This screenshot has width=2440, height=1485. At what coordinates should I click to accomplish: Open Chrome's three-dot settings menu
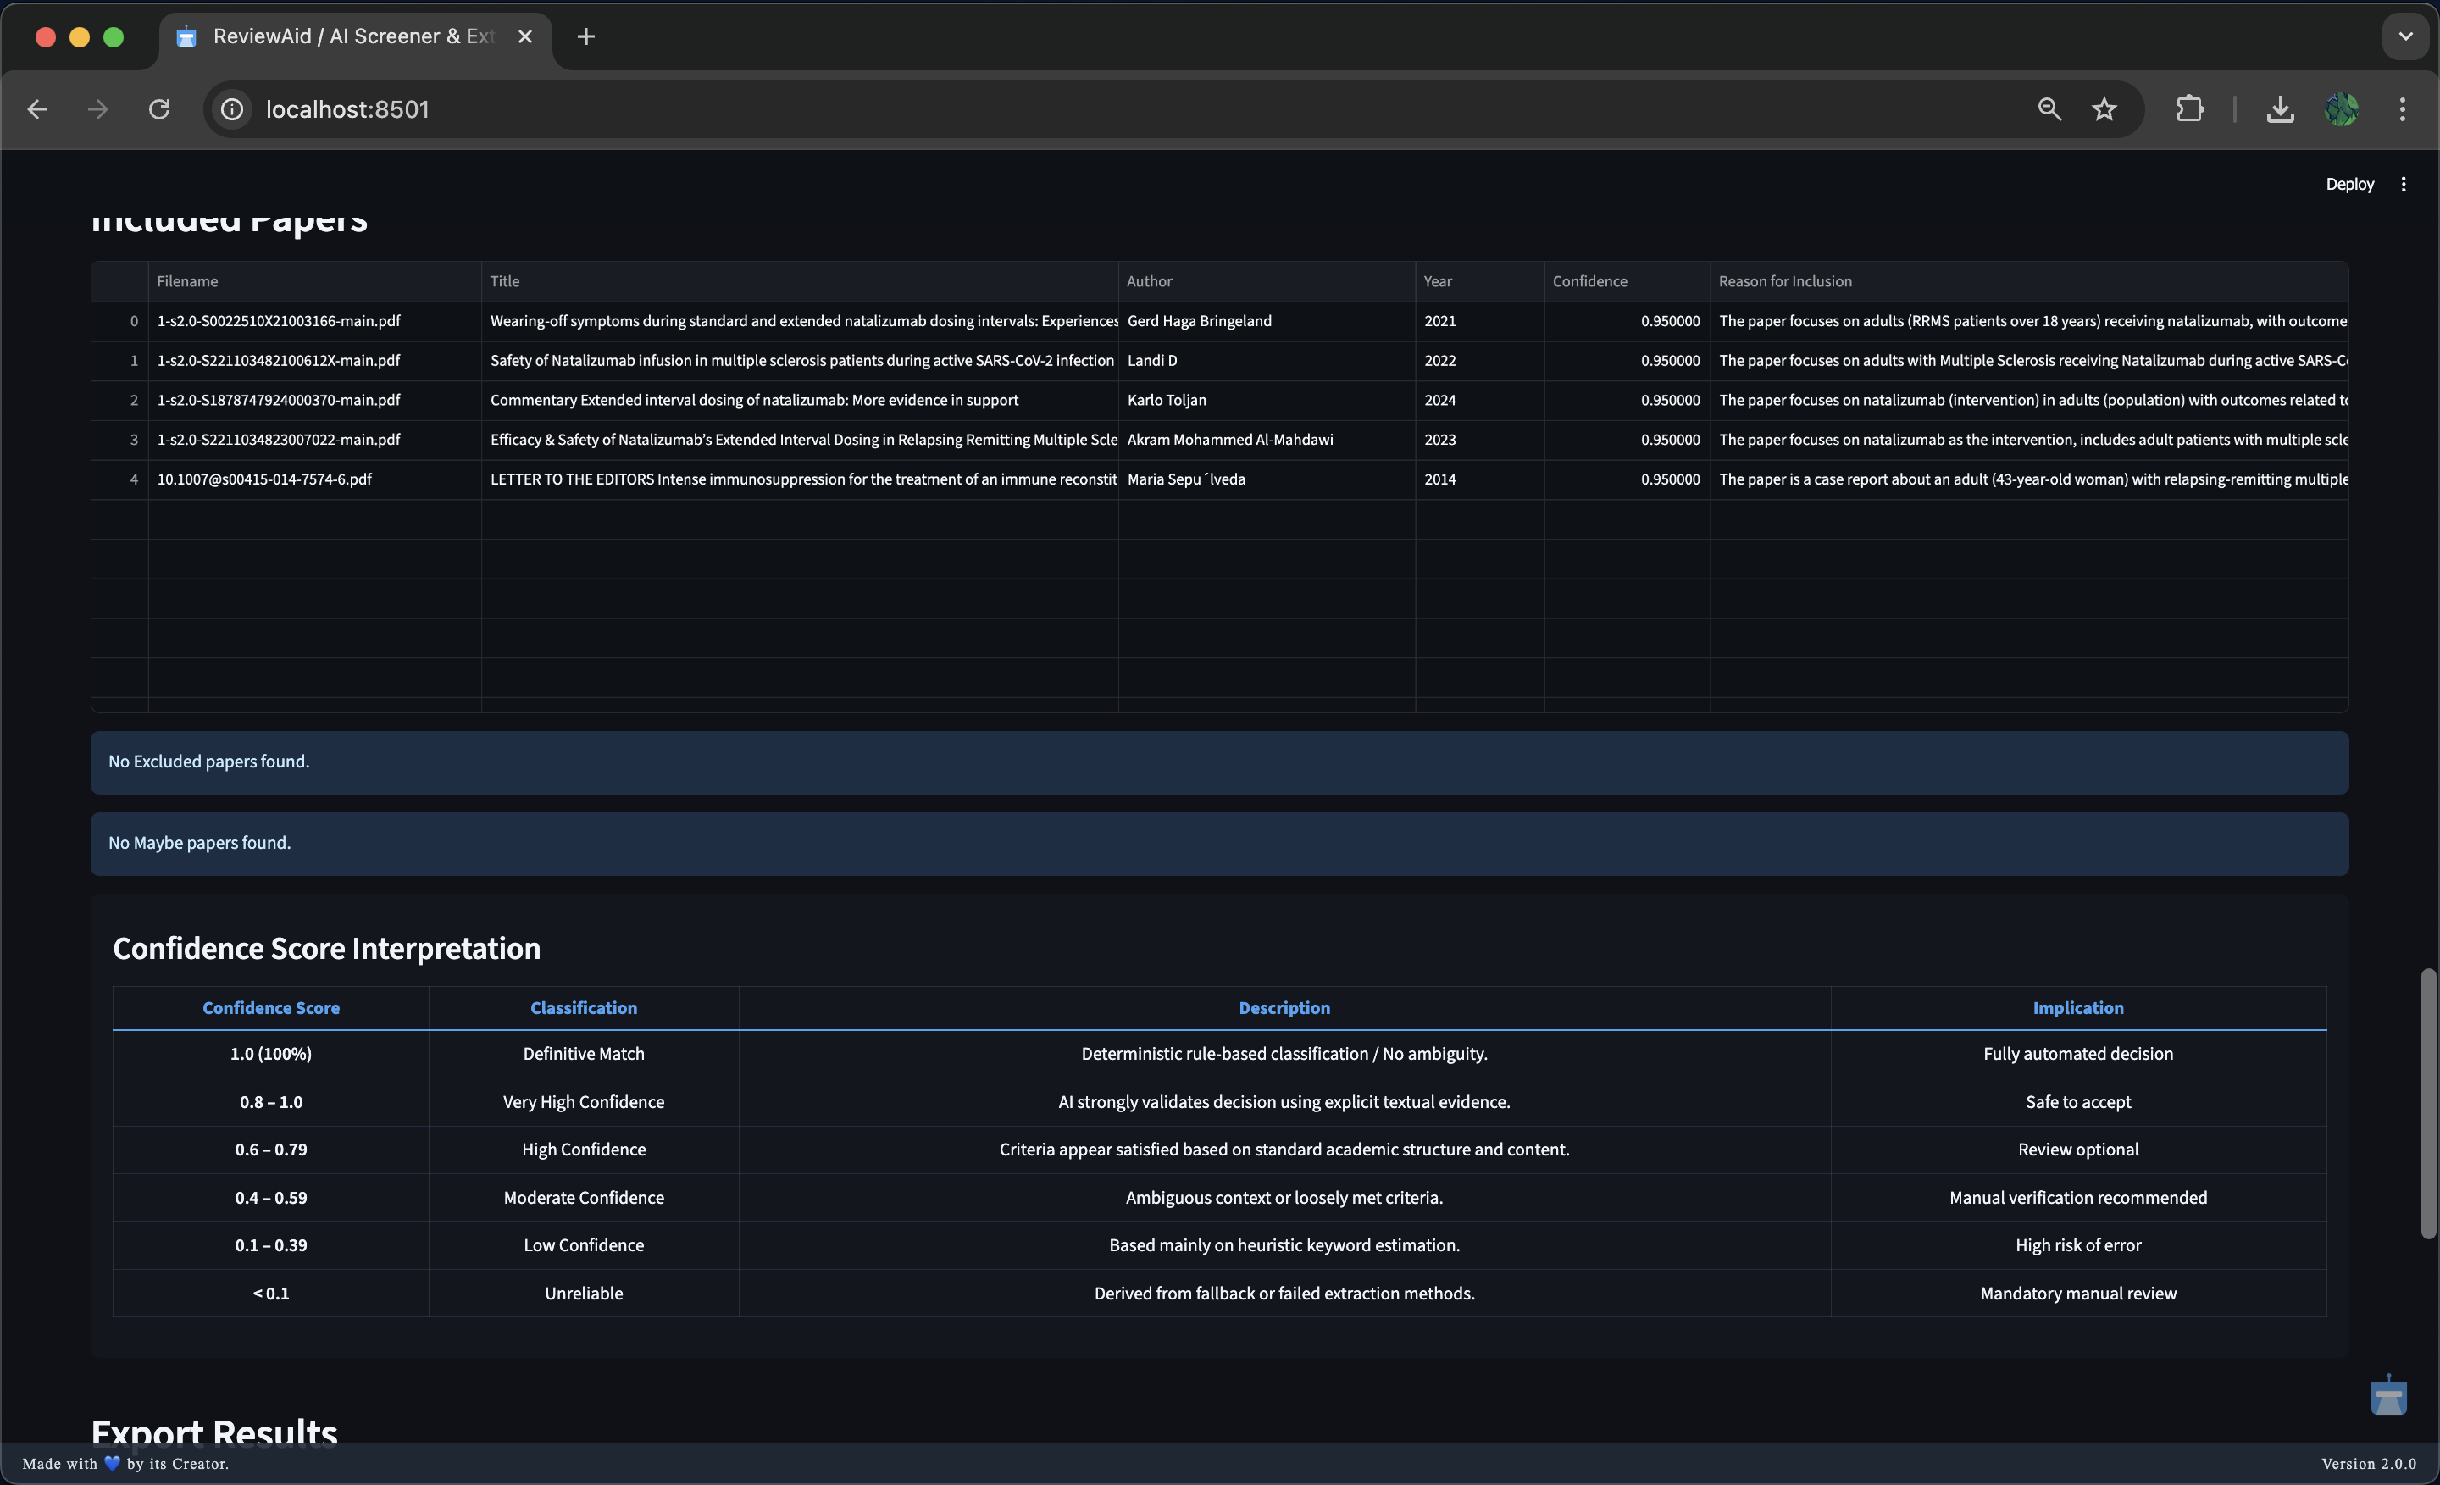pyautogui.click(x=2404, y=109)
